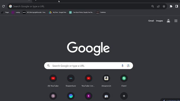Open the NCS NoCopyrightSounds bookmark
The image size is (180, 101).
(34, 12)
